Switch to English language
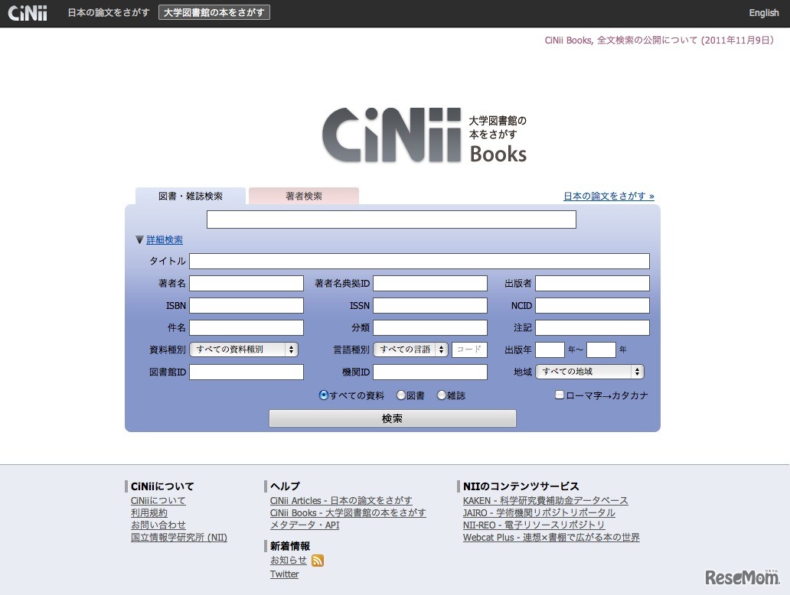 (x=763, y=12)
